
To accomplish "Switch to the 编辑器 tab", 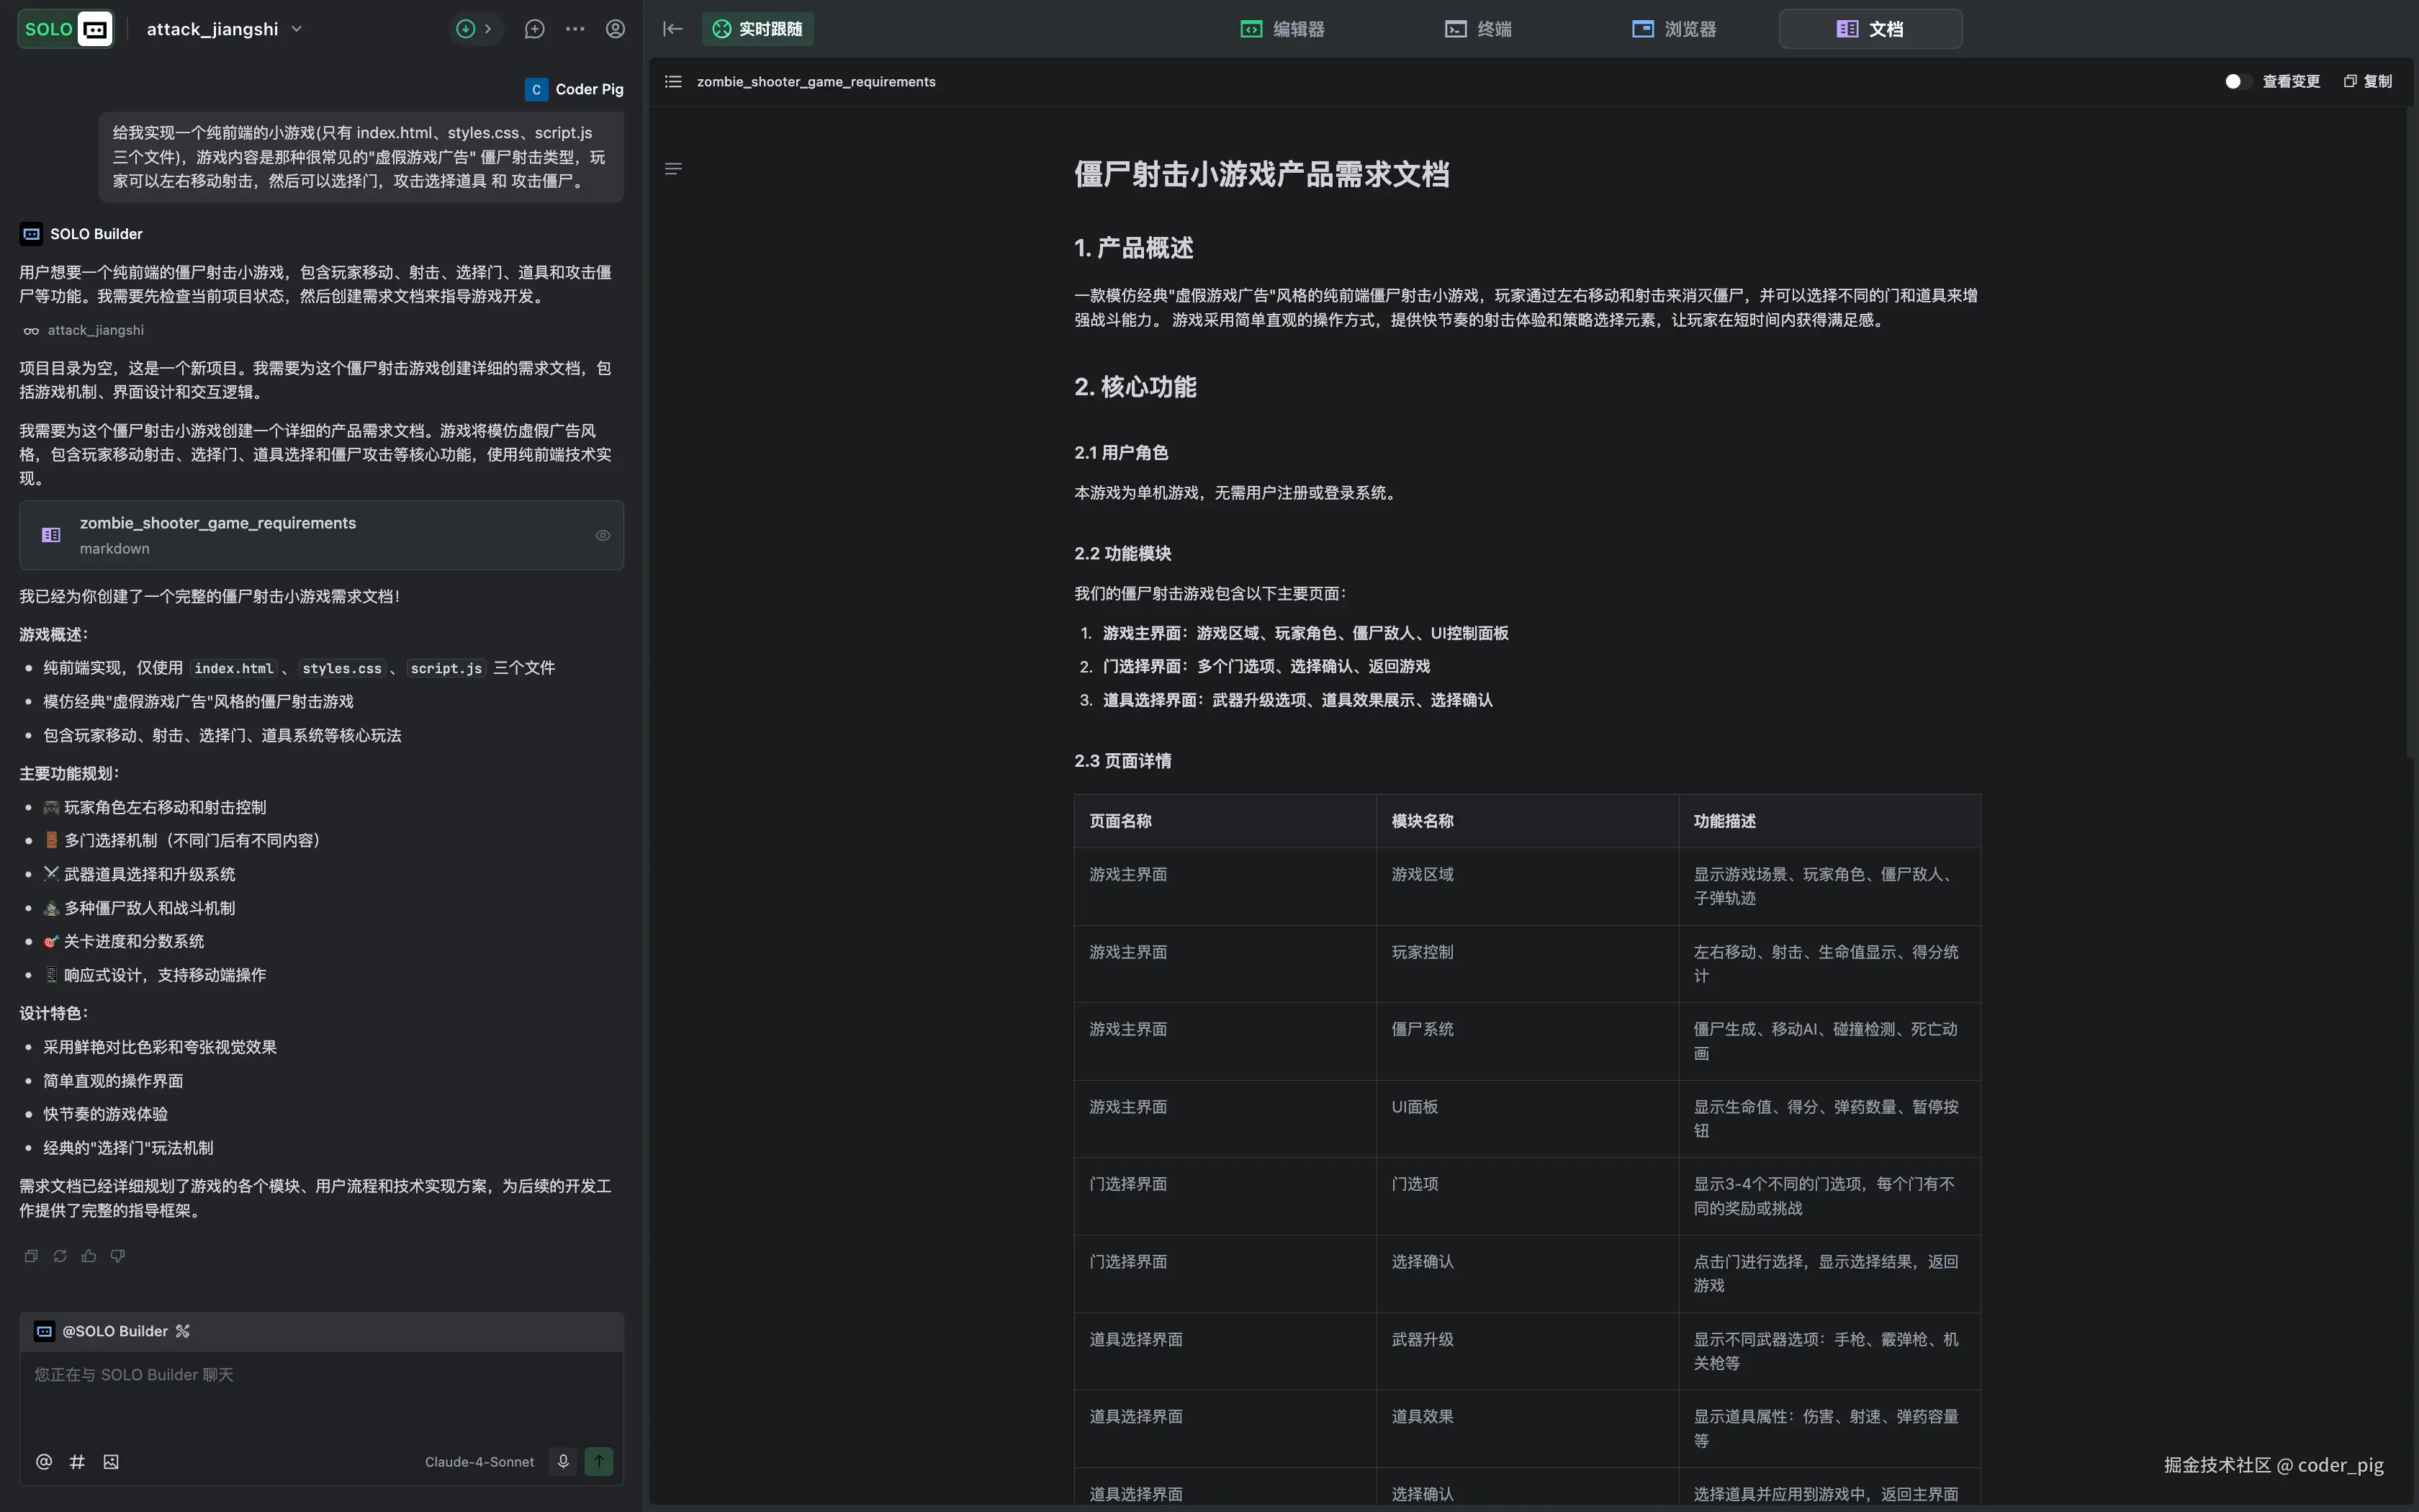I will (x=1282, y=29).
